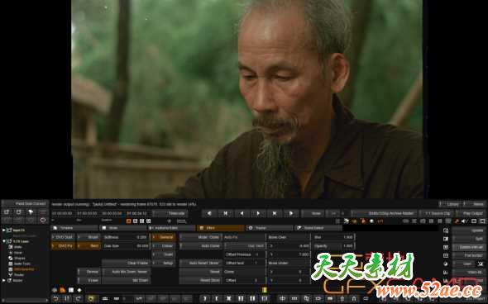Open the Library panel

click(451, 204)
